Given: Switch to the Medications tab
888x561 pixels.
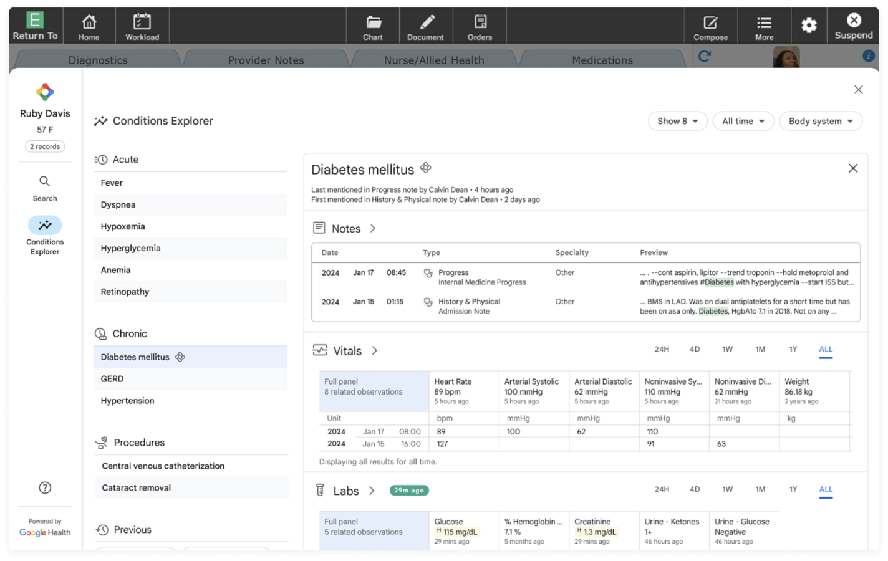Looking at the screenshot, I should pyautogui.click(x=601, y=60).
